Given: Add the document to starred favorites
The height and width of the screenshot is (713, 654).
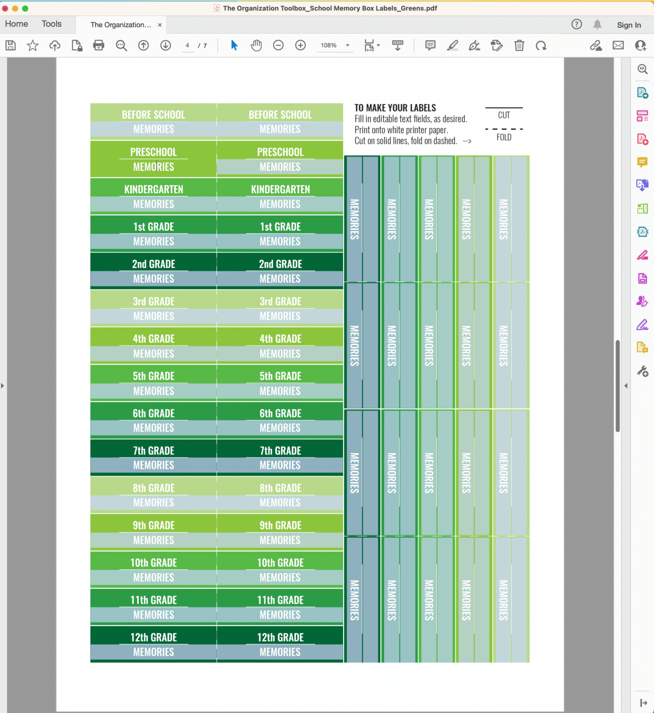Looking at the screenshot, I should 32,45.
